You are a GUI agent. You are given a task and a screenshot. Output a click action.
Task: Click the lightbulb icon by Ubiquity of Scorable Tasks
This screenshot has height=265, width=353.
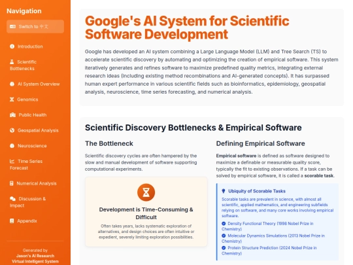pos(224,191)
